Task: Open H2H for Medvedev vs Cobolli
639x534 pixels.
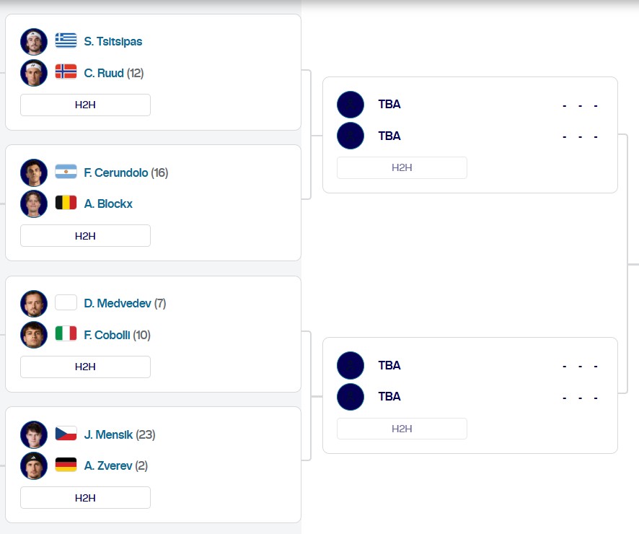Action: click(85, 367)
